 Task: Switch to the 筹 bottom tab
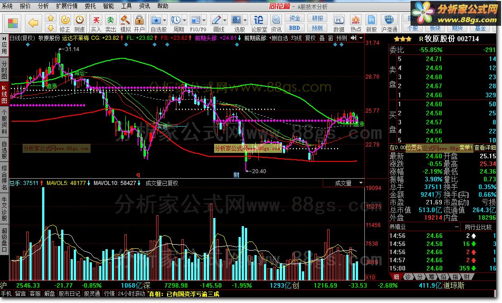pyautogui.click(x=431, y=277)
